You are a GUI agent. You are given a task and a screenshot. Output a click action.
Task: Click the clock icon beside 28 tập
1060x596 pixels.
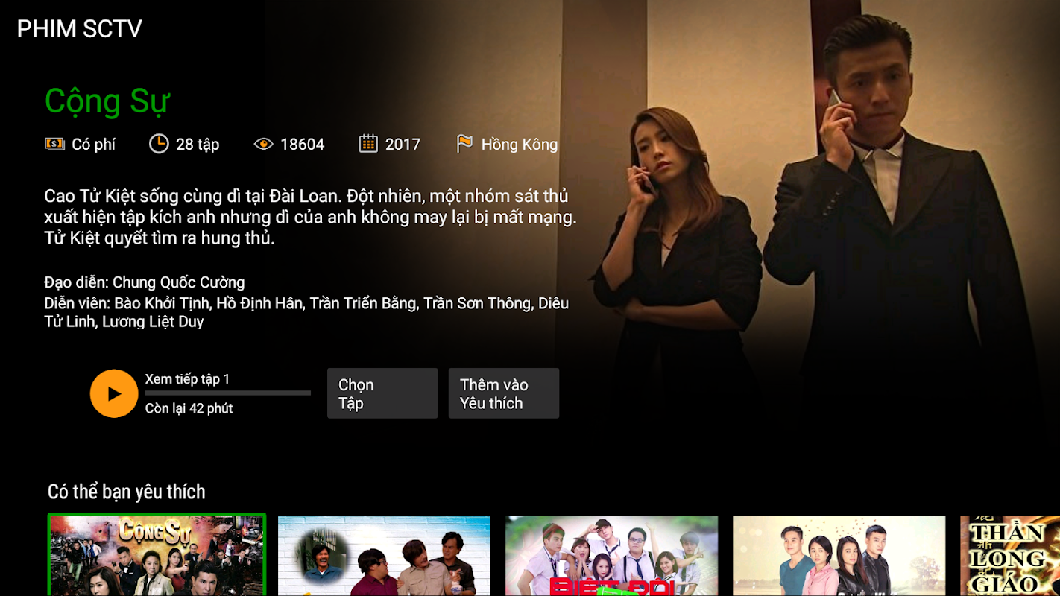(x=159, y=144)
